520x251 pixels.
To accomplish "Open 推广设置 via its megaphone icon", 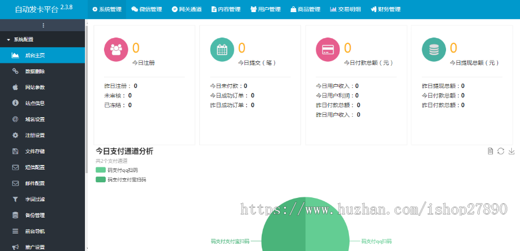I will tap(15, 247).
